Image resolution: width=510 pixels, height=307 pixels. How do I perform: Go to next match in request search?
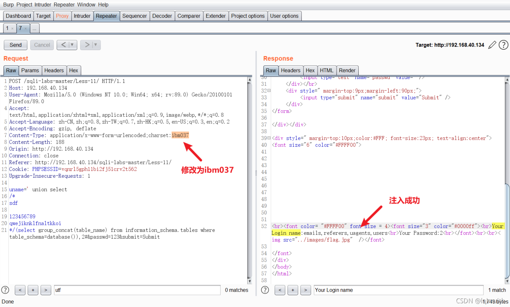pyautogui.click(x=46, y=290)
